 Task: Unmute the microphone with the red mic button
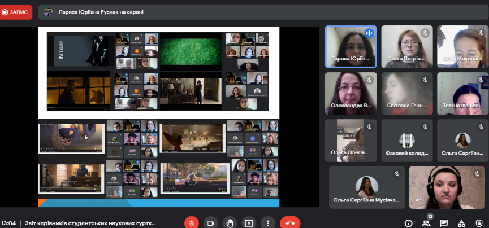point(192,223)
